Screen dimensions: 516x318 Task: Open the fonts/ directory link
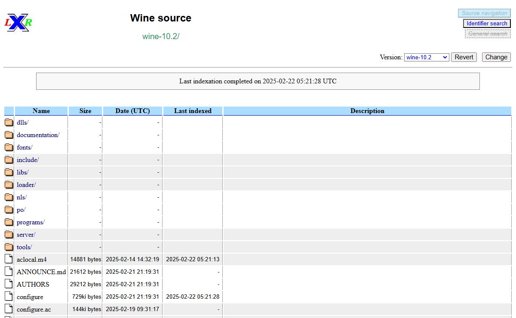pyautogui.click(x=25, y=147)
